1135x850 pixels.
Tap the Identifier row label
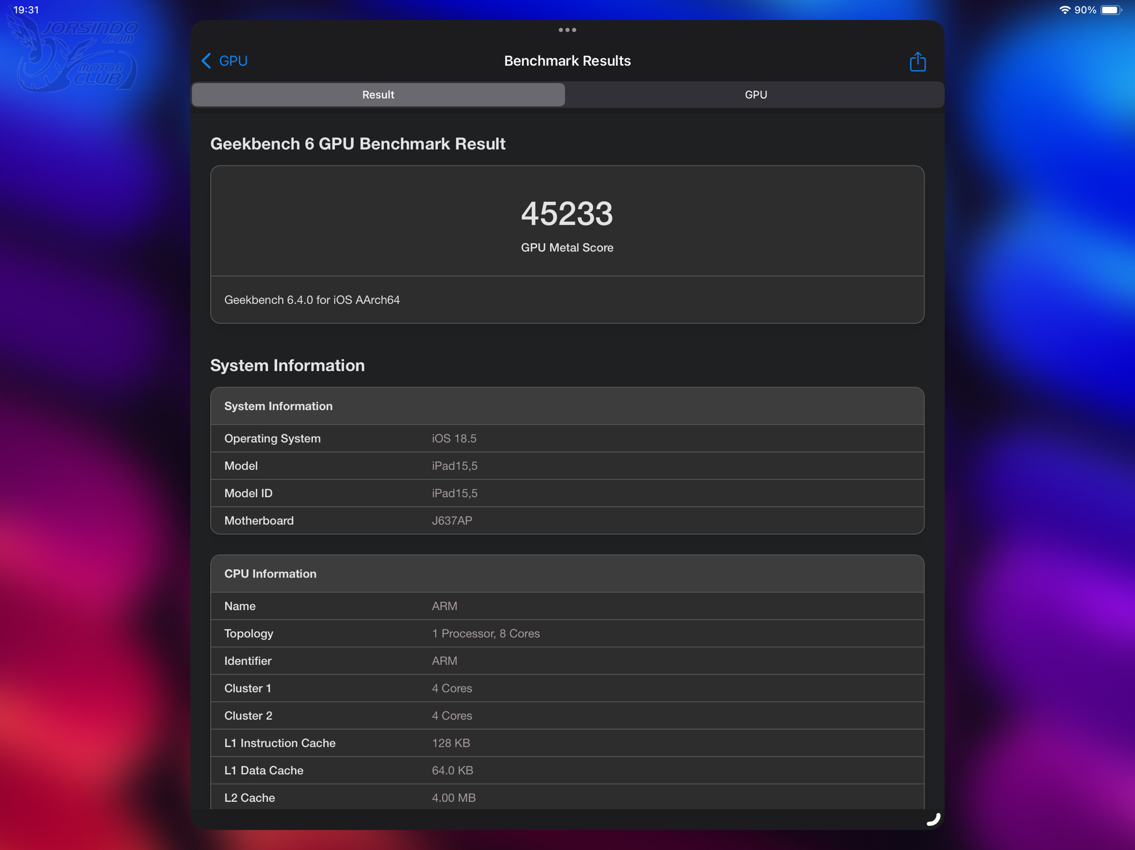pyautogui.click(x=248, y=661)
